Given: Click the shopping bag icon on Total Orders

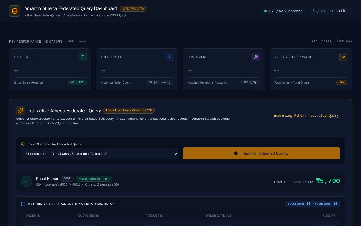Looking at the screenshot, I should (170, 57).
